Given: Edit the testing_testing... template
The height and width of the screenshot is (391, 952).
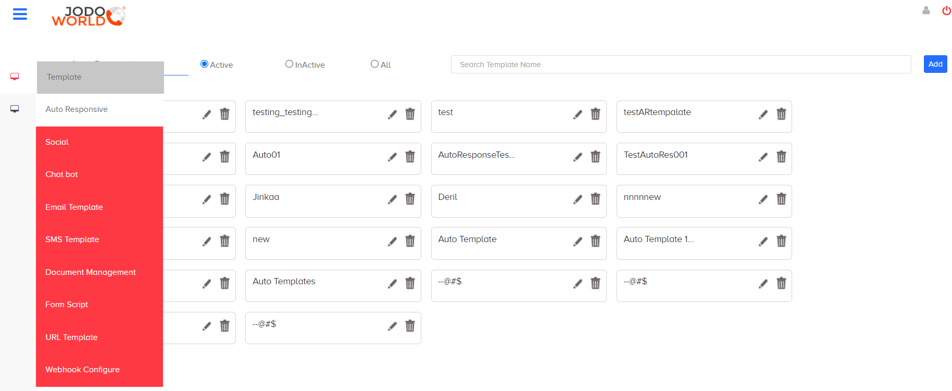Looking at the screenshot, I should point(392,115).
